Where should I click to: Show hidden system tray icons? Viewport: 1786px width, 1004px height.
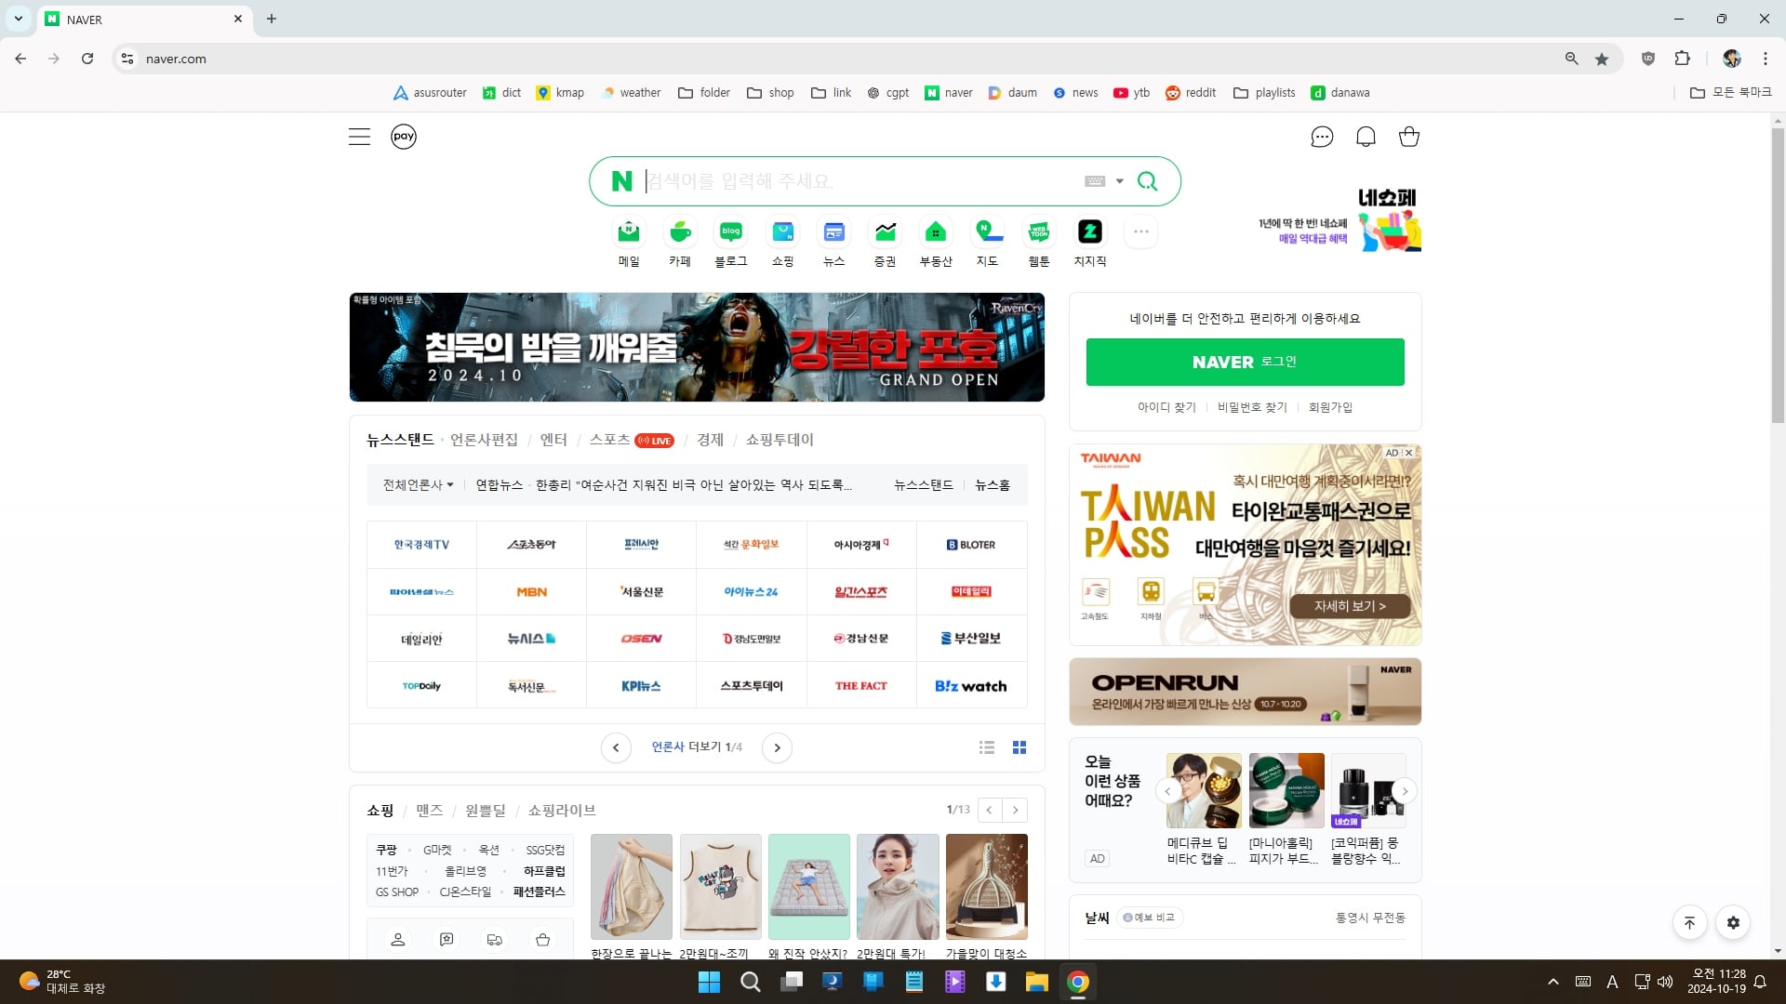(x=1553, y=982)
